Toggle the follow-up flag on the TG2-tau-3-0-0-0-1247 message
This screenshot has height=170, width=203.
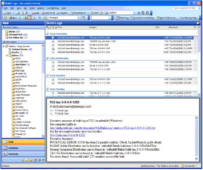tap(195, 48)
